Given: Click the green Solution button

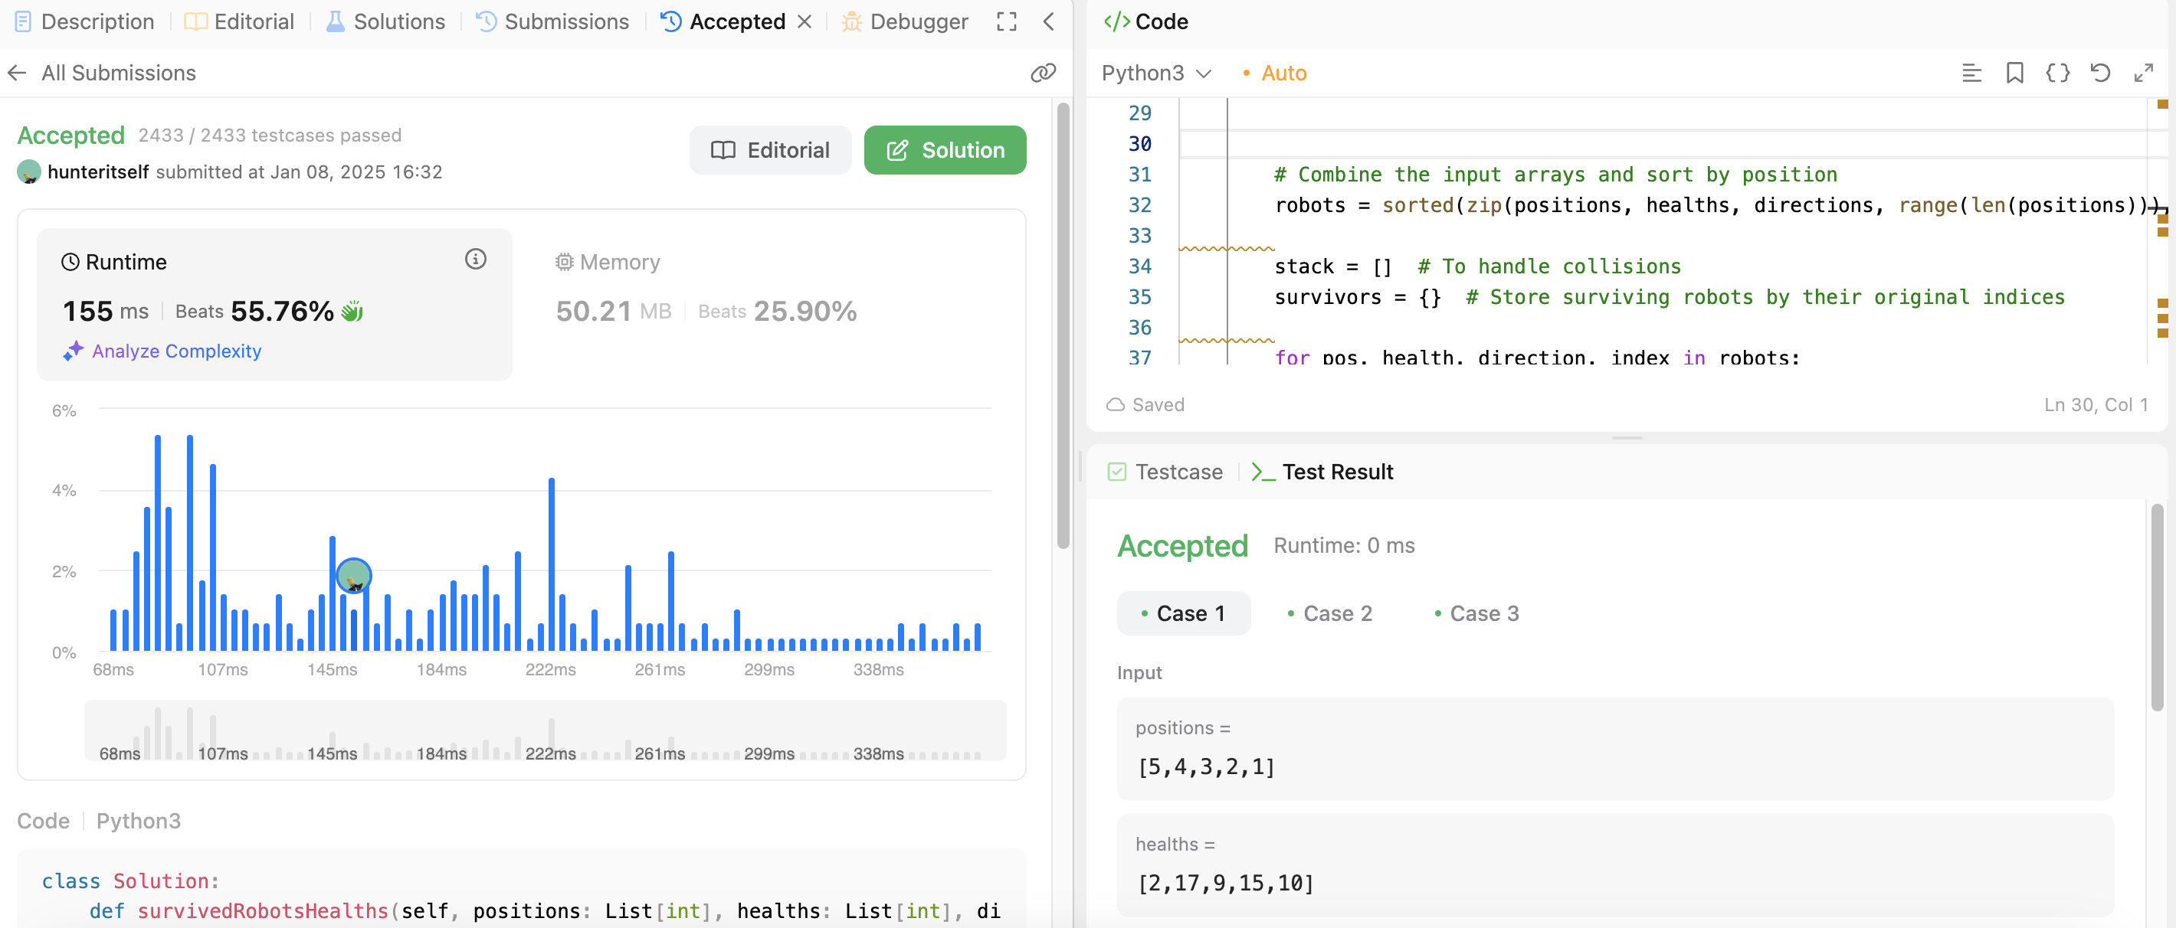Looking at the screenshot, I should pos(945,150).
